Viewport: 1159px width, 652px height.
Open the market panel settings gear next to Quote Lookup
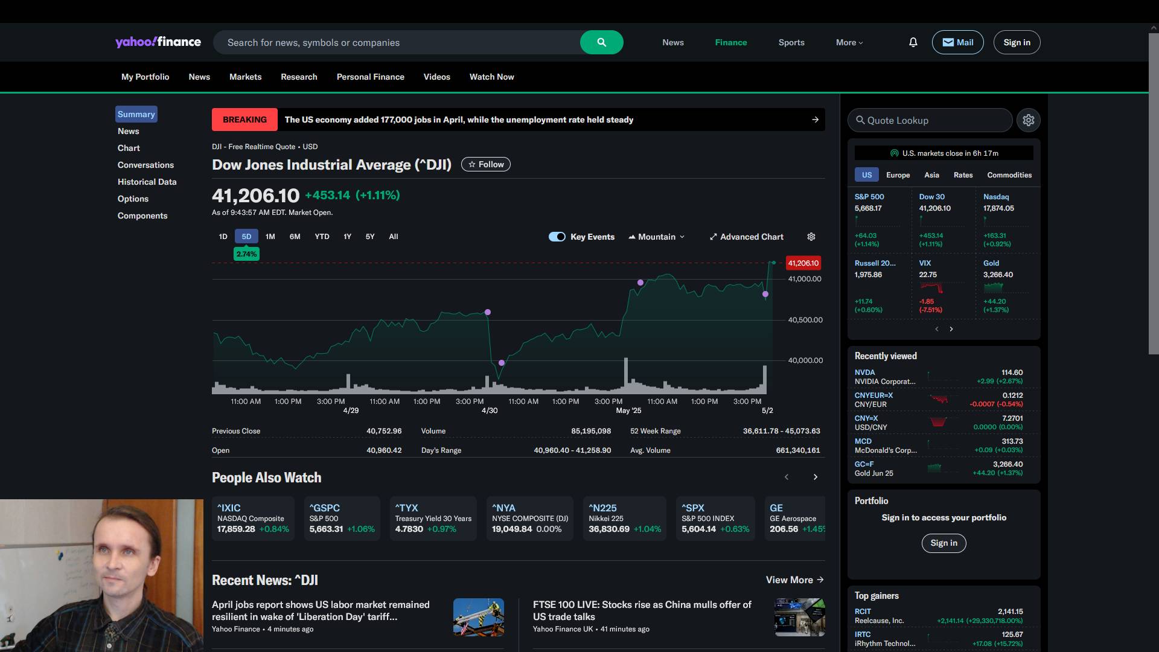click(1028, 120)
